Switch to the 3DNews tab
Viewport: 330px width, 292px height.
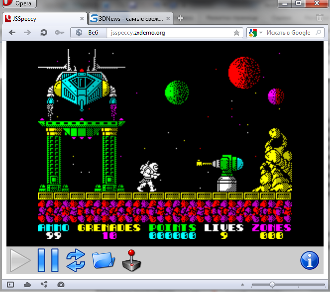(x=130, y=19)
